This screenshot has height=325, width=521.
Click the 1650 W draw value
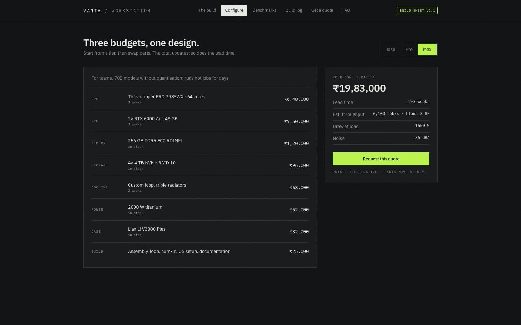tap(422, 126)
